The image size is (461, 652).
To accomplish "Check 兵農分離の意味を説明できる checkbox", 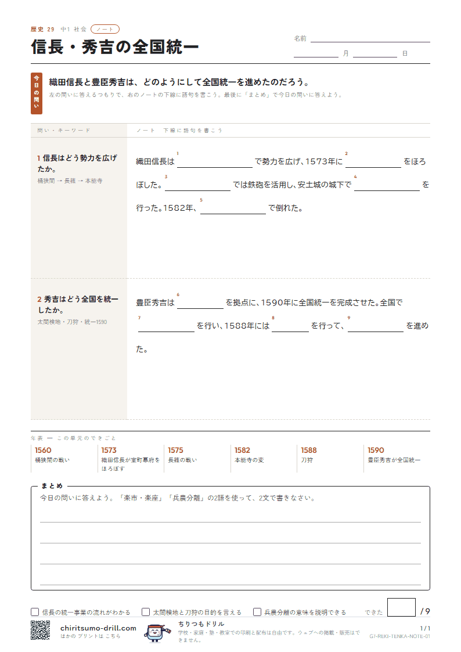I will pos(257,612).
